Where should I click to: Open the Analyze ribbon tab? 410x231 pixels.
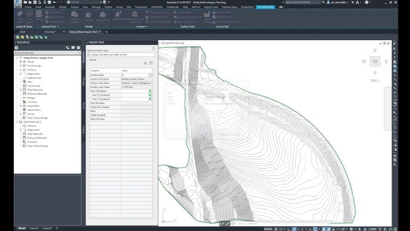(75, 7)
